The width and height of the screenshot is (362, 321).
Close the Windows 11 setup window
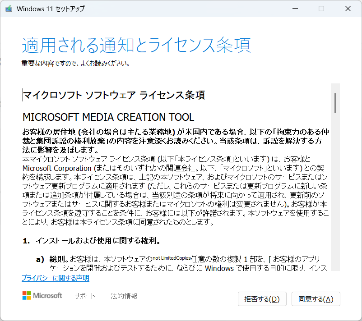[x=348, y=9]
